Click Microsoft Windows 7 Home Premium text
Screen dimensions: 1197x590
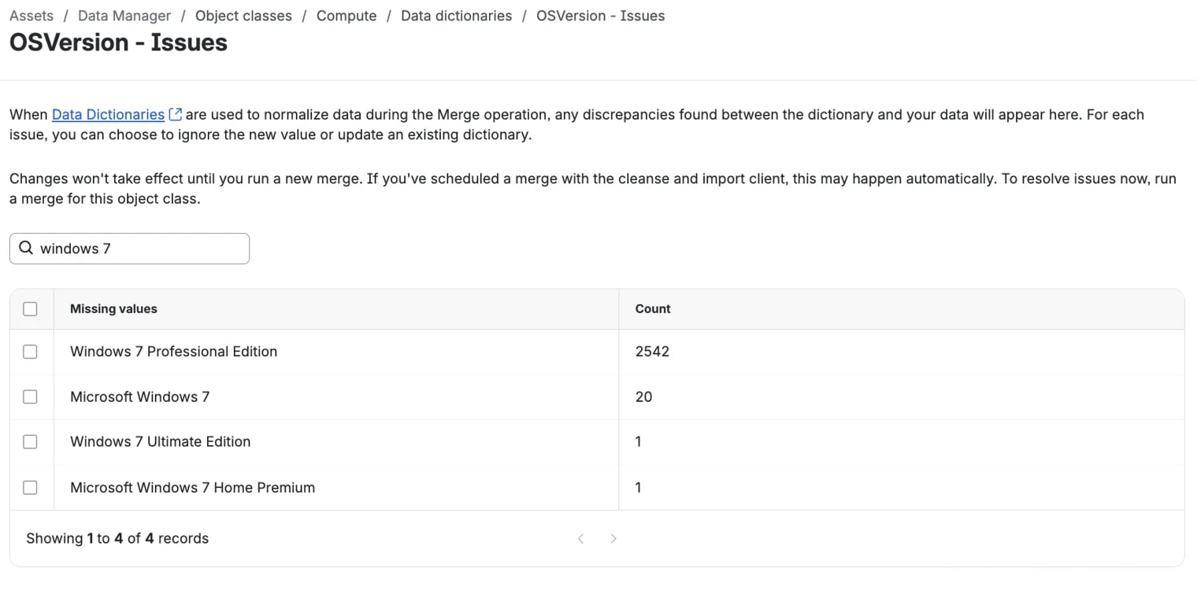pos(192,488)
